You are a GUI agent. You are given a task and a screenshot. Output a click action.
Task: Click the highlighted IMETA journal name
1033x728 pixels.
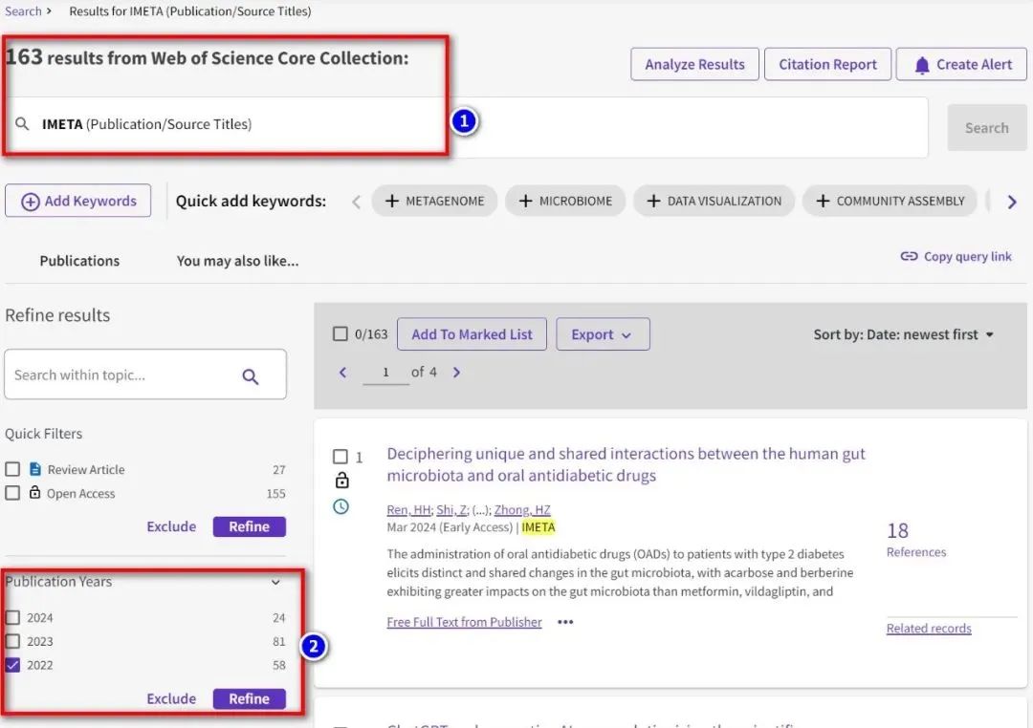(538, 527)
